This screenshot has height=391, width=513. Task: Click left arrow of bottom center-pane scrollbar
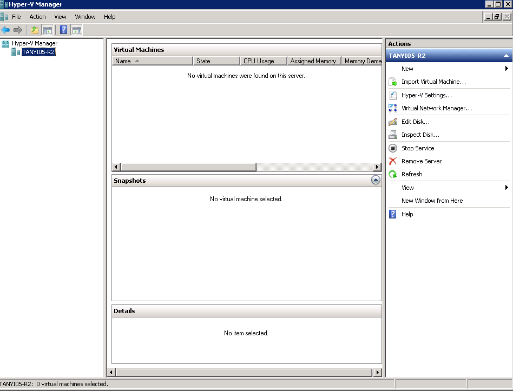111,373
